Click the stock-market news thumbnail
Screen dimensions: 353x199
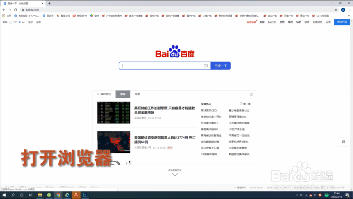114,113
